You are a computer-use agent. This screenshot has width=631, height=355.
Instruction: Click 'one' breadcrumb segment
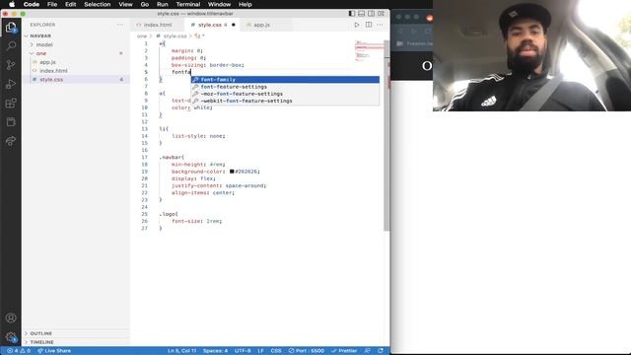(142, 35)
